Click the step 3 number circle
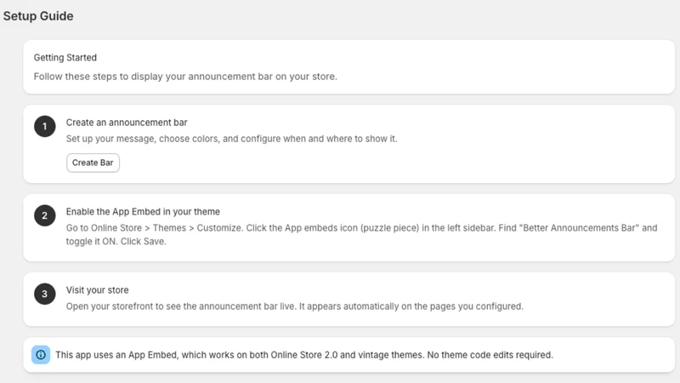Screen dimensions: 680x383 tap(45, 294)
